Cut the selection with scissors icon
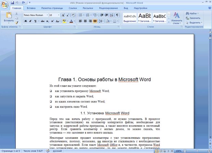 click(16, 14)
